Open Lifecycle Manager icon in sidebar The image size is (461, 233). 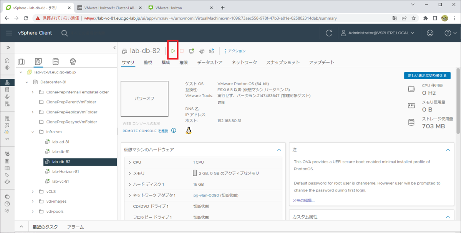7,181
